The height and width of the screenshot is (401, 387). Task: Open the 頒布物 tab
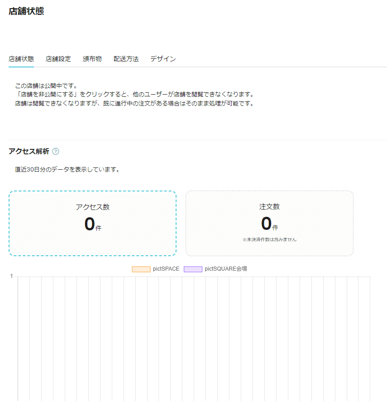coord(92,59)
